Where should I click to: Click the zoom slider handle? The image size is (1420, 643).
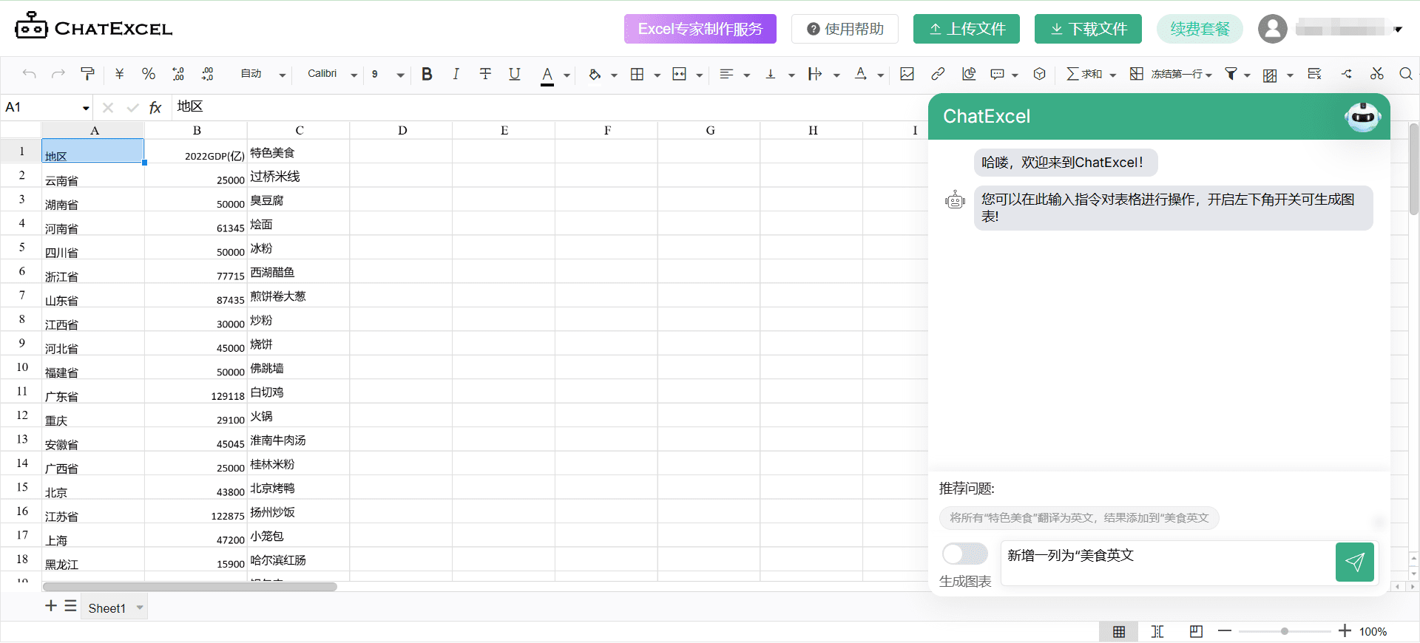click(x=1285, y=631)
